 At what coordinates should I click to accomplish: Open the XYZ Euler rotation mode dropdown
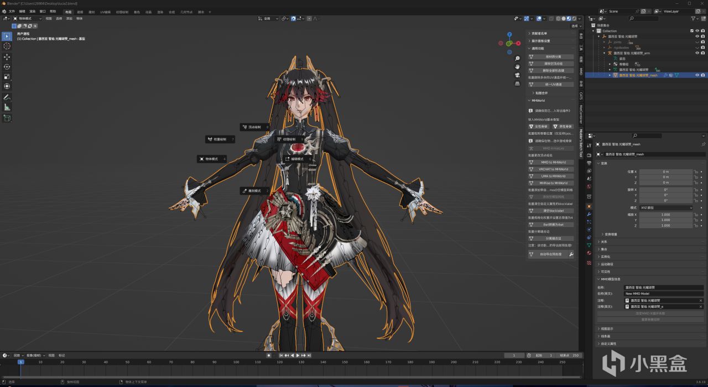point(665,208)
